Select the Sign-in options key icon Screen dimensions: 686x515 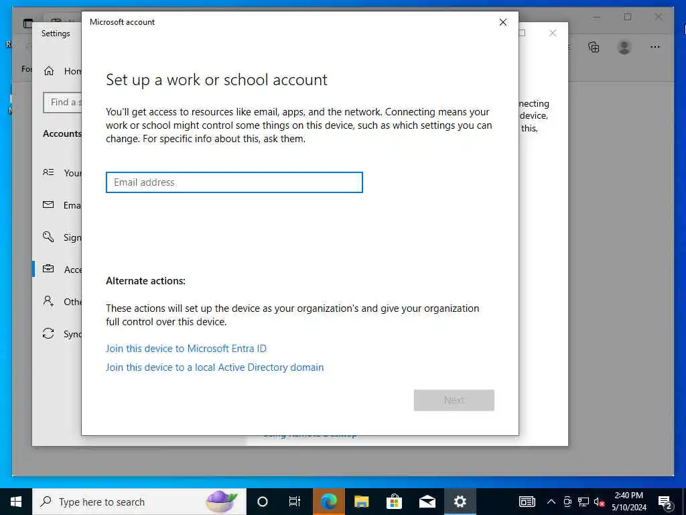(48, 237)
